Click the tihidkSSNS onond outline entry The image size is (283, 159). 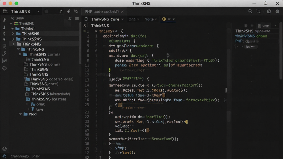click(x=251, y=36)
